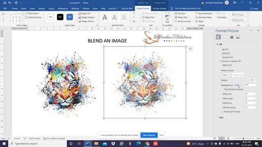The width and height of the screenshot is (262, 147).
Task: Click the Redo/Repeat icon
Action: 16,3
